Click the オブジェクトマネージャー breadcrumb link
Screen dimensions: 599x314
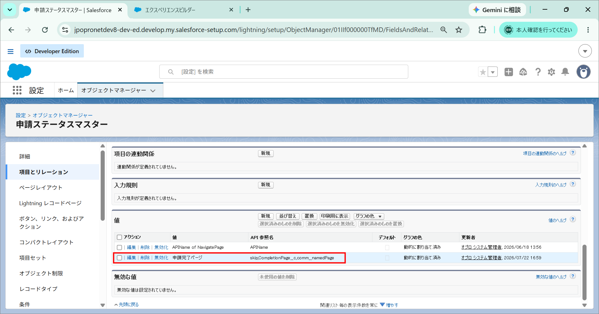(x=63, y=115)
